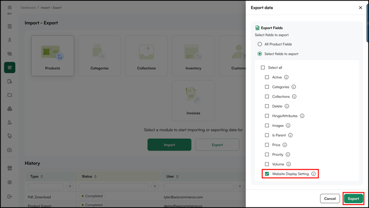Image resolution: width=369 pixels, height=208 pixels.
Task: Open the tag sidebar icon
Action: 10,136
